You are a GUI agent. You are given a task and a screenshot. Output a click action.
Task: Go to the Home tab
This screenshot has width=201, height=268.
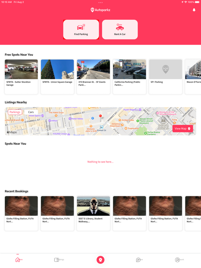click(x=19, y=260)
